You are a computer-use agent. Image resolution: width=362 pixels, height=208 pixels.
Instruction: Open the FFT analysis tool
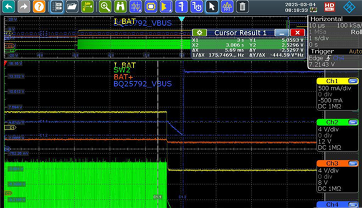(227, 6)
